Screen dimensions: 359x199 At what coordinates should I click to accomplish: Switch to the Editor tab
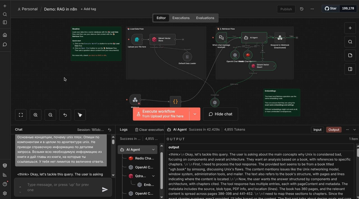[x=161, y=18]
